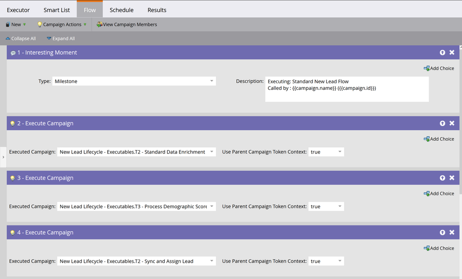Click Collapse All in the flow toolbar
462x279 pixels.
click(20, 38)
